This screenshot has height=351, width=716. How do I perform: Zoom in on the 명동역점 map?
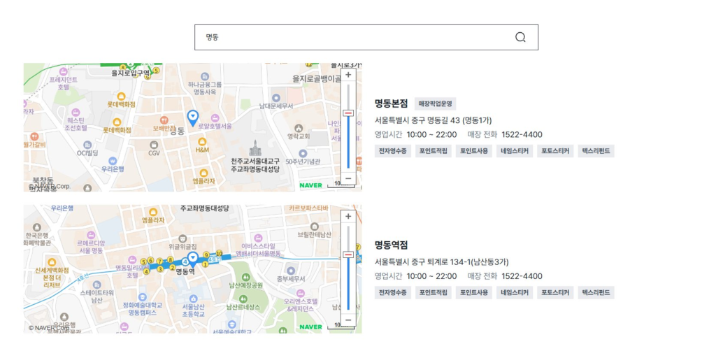click(348, 216)
